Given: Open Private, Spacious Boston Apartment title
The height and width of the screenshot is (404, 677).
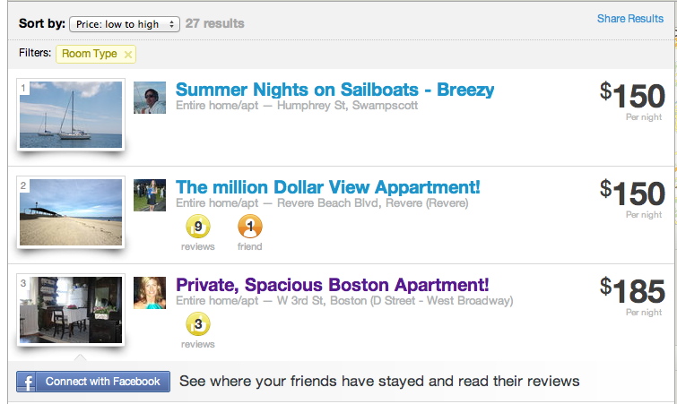Looking at the screenshot, I should [x=333, y=285].
